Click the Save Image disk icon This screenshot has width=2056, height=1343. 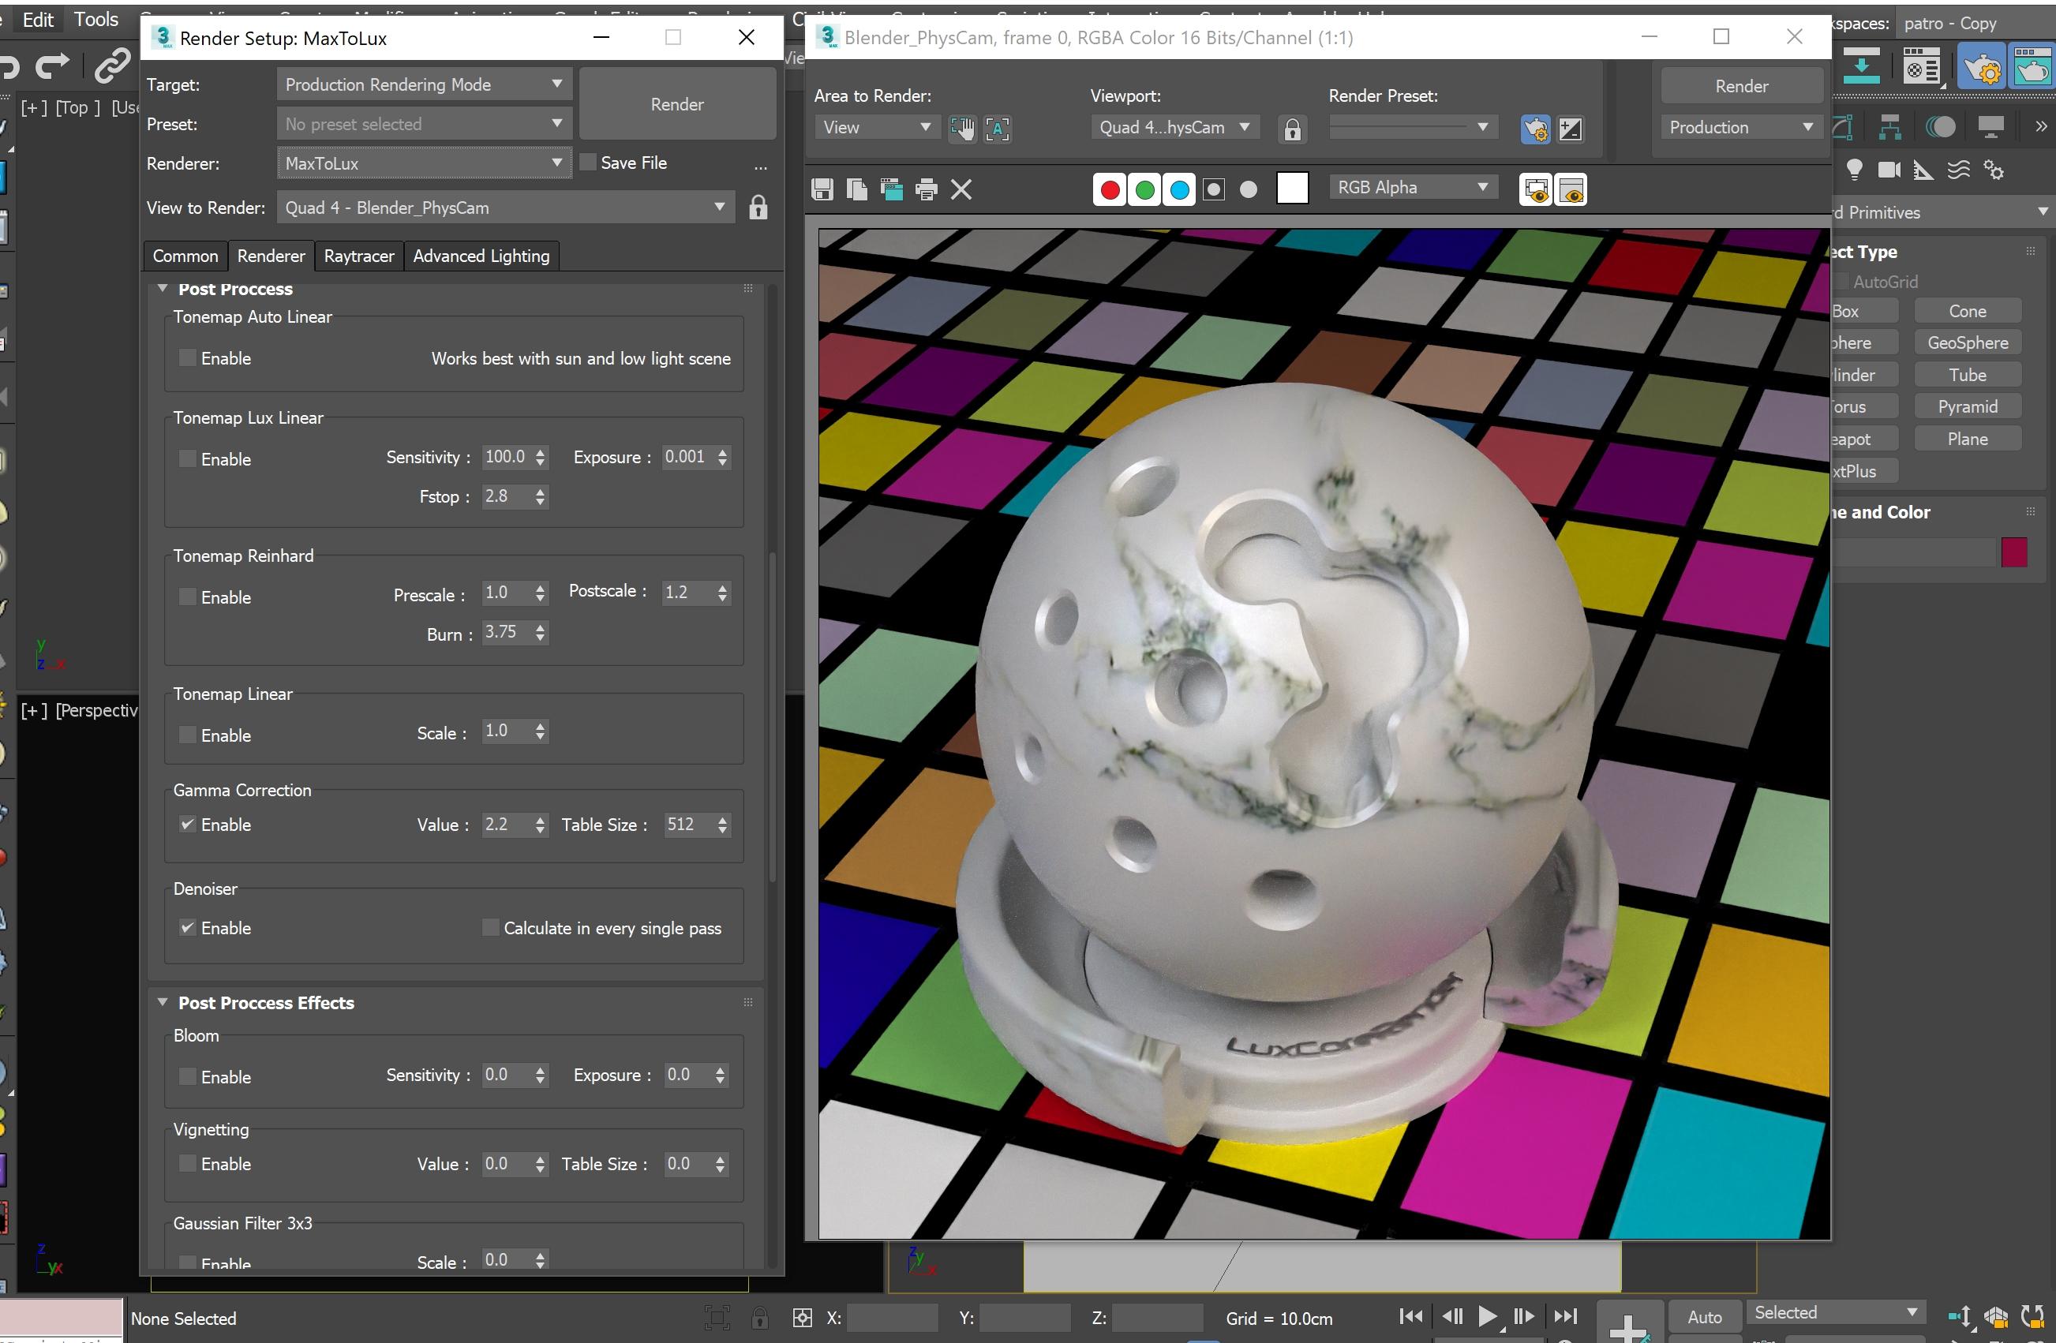[x=822, y=189]
